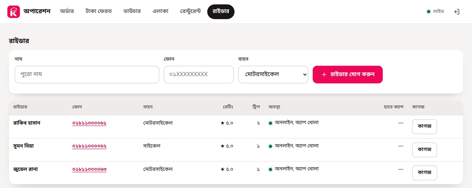Click the অপারেশন brand title
472x188 pixels.
pyautogui.click(x=37, y=11)
